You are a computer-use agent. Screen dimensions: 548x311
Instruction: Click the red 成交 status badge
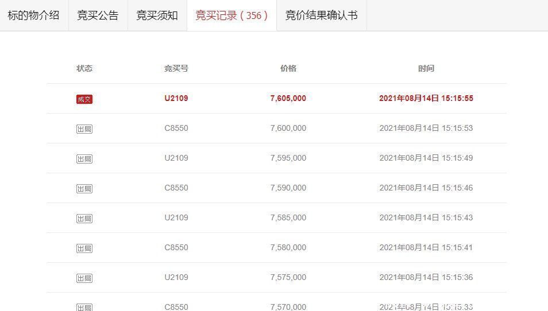84,99
